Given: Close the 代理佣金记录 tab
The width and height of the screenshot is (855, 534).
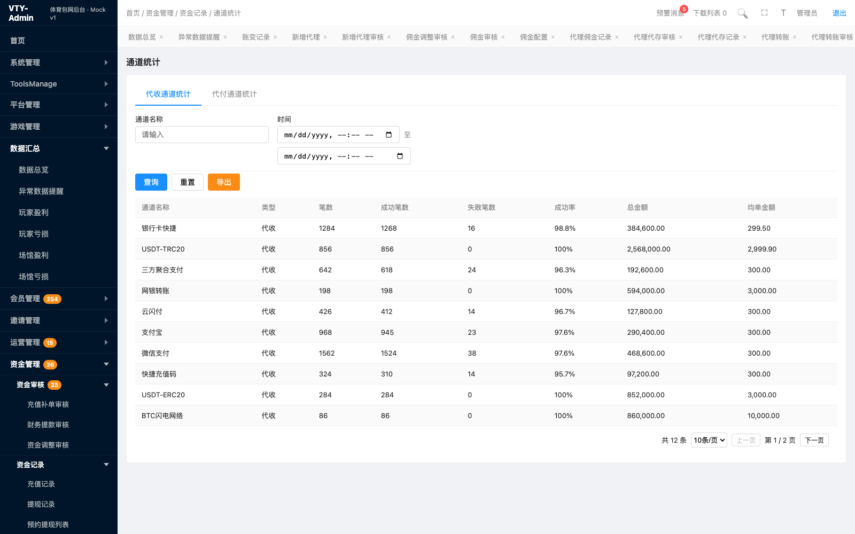Looking at the screenshot, I should pos(617,37).
